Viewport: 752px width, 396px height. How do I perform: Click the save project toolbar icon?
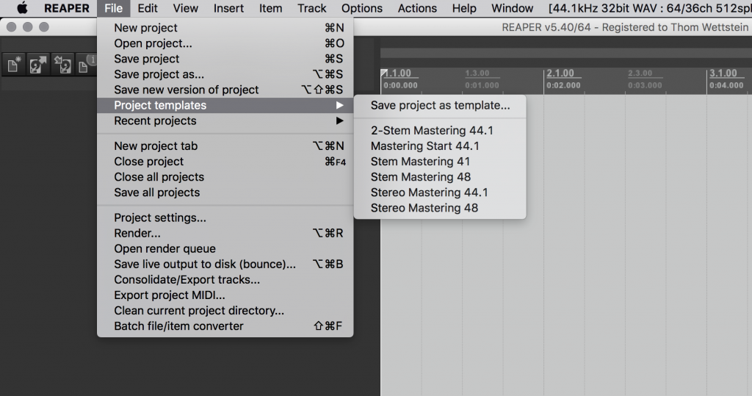63,66
